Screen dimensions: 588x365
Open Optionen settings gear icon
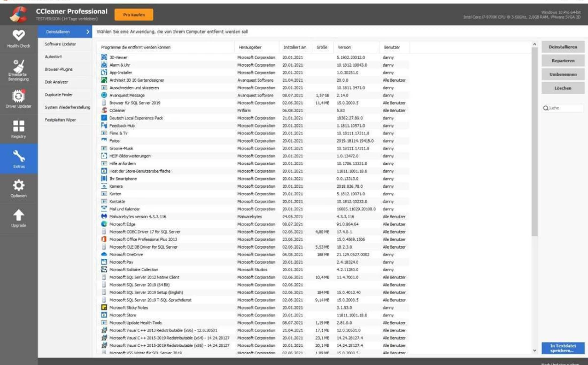tap(19, 185)
